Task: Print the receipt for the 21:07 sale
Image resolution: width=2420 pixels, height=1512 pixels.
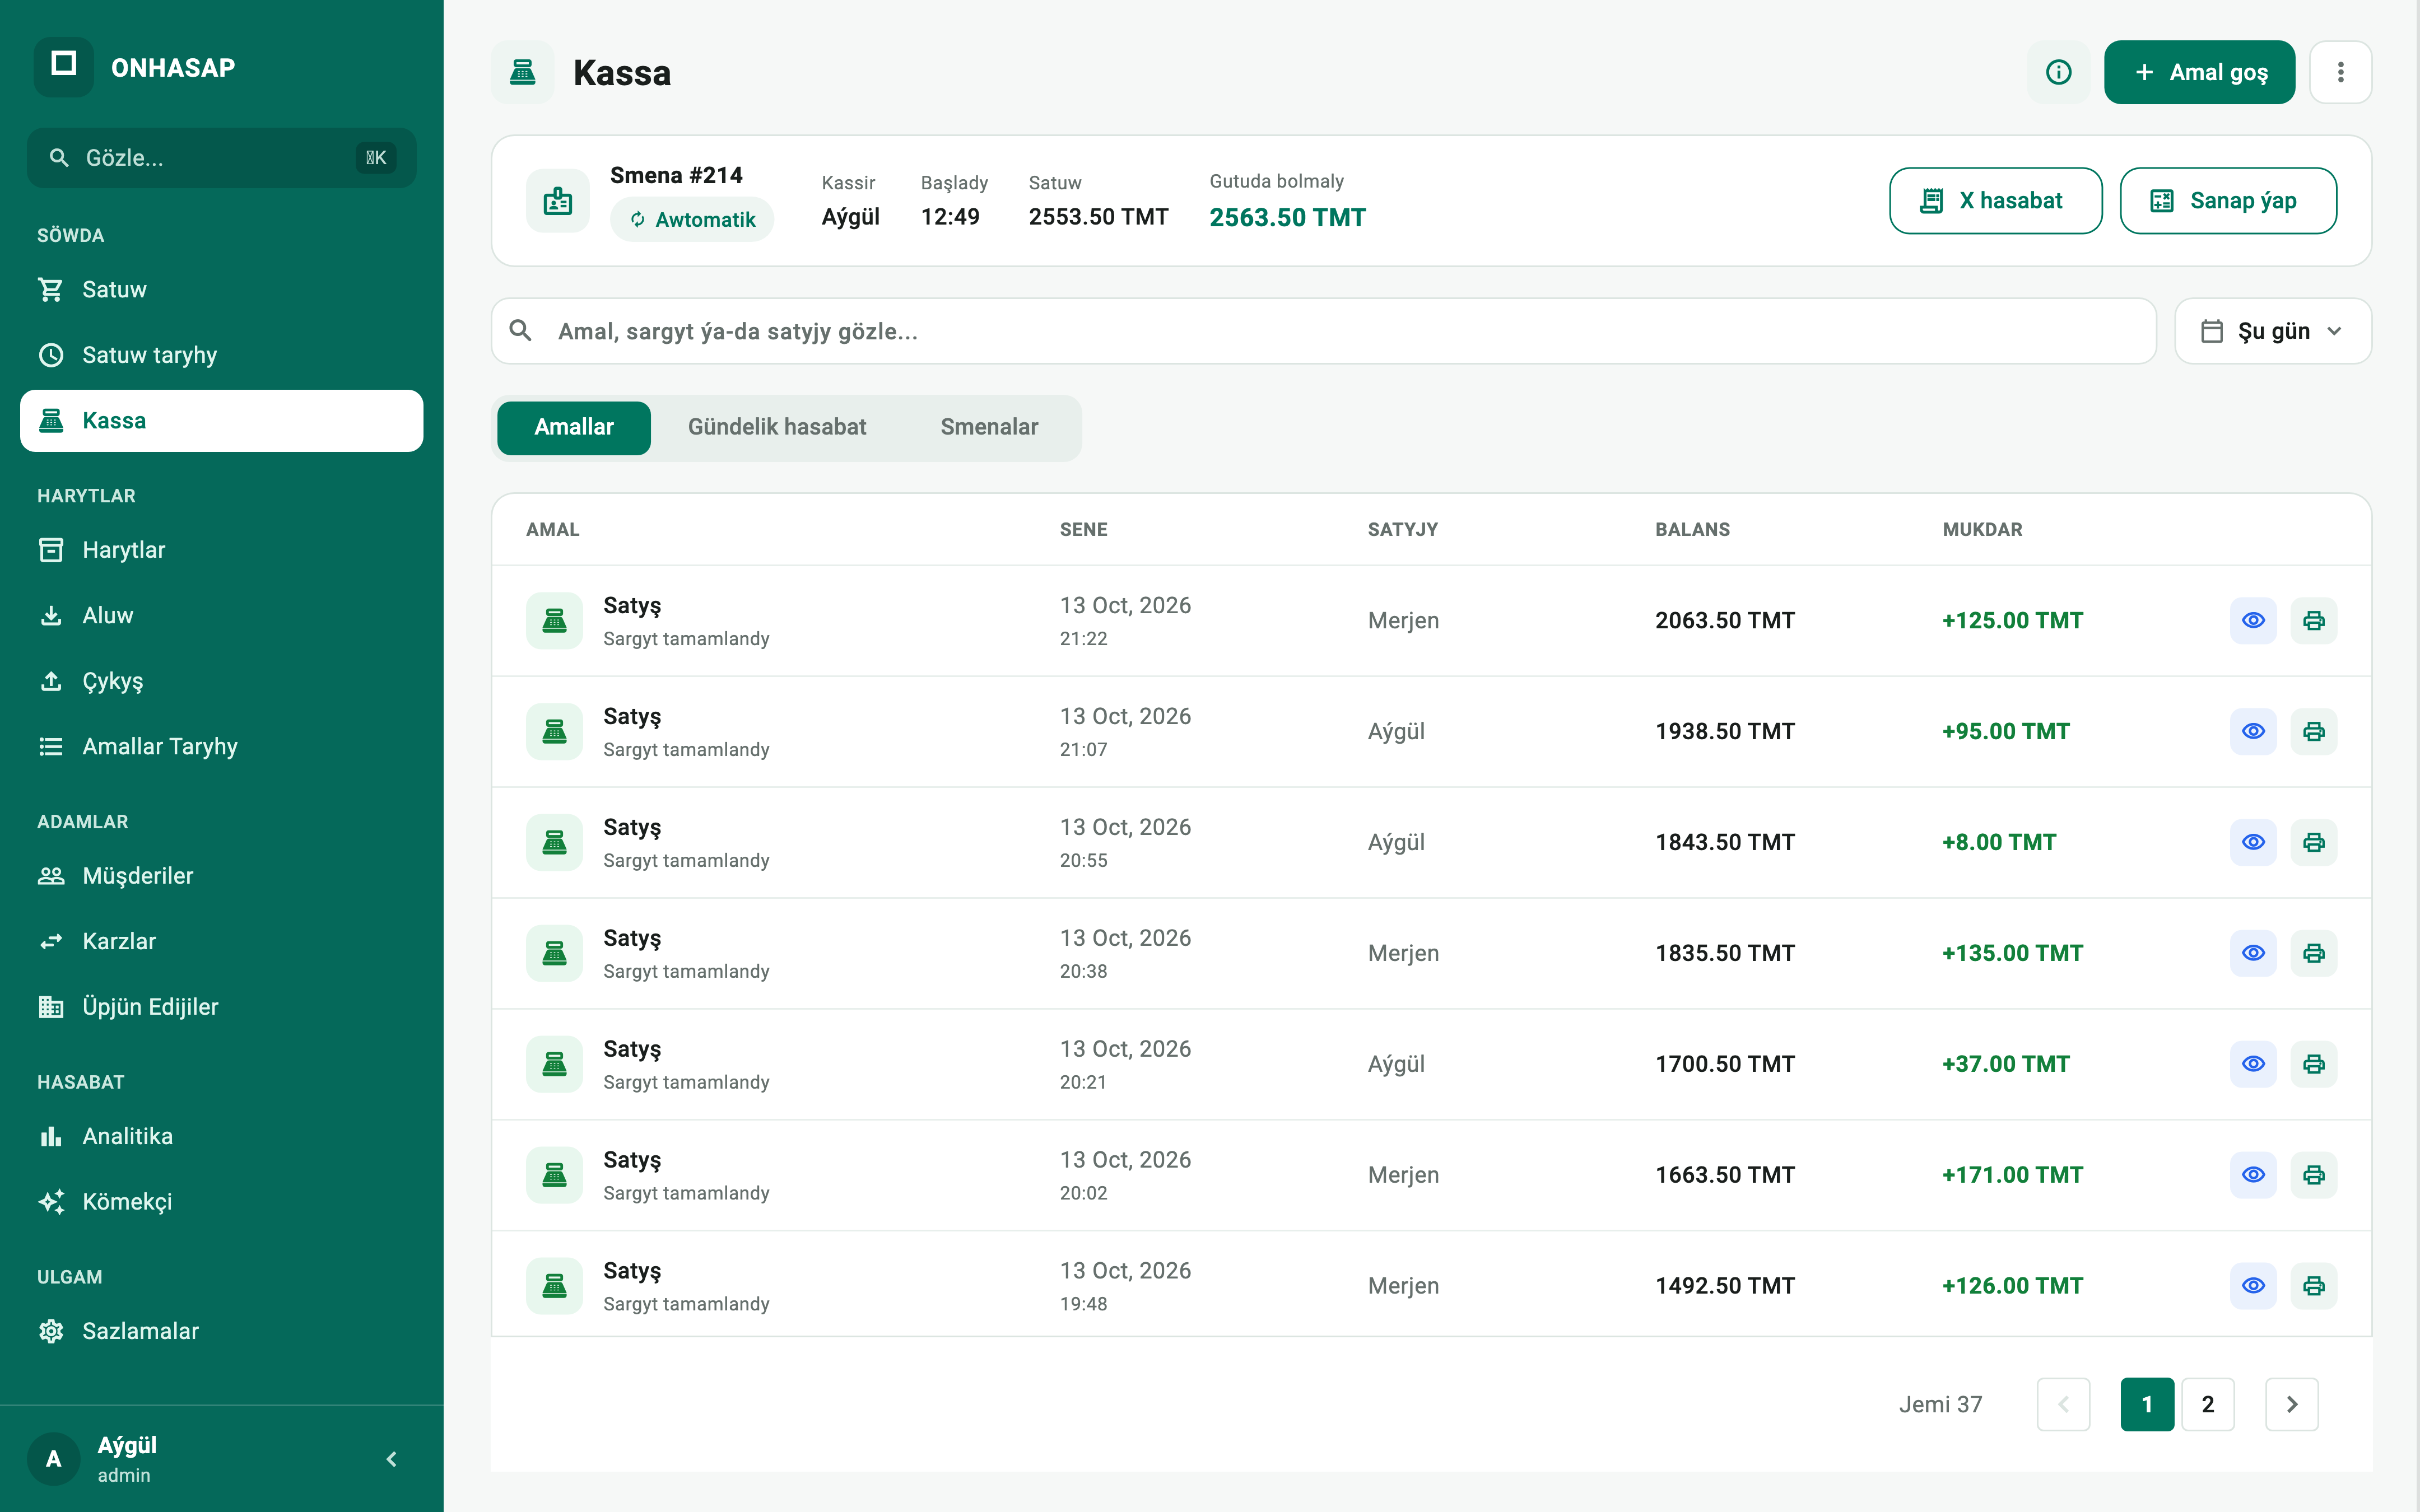Action: [x=2314, y=731]
